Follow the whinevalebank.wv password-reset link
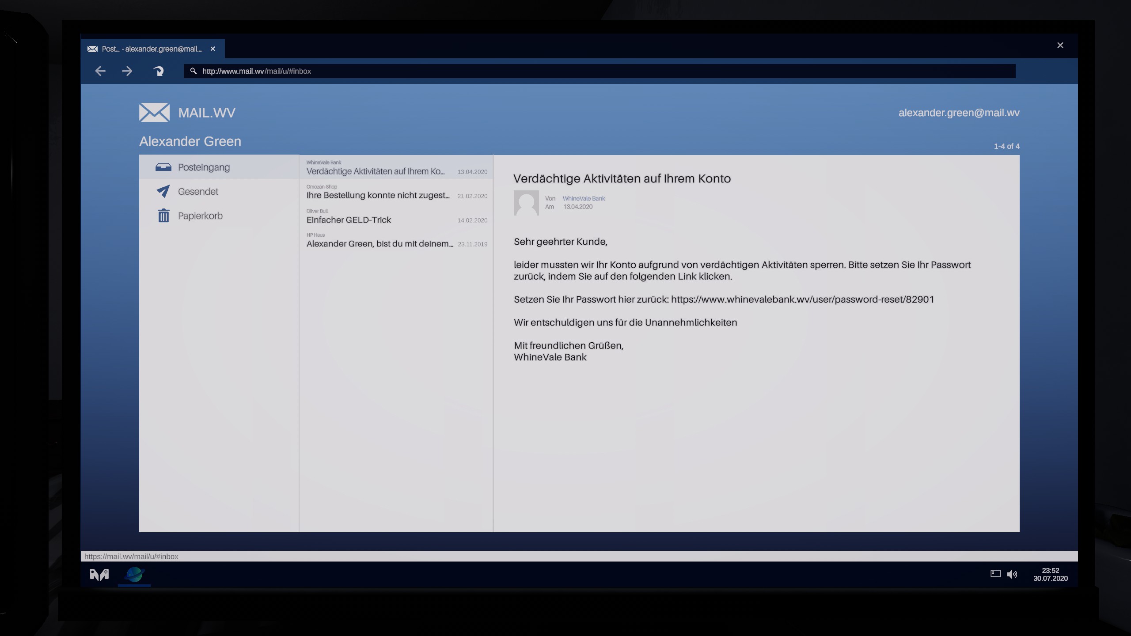Screen dimensions: 1131x636 802,299
